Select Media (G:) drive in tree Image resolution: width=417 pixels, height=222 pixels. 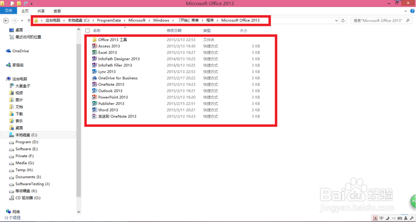25,163
